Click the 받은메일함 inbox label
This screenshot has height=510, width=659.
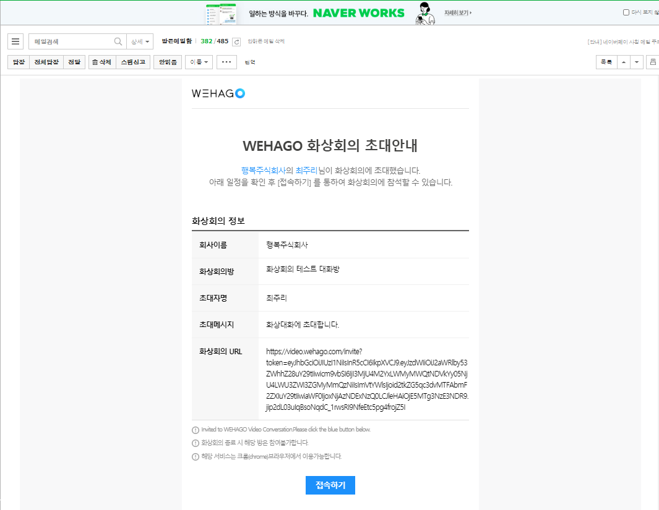pos(177,41)
